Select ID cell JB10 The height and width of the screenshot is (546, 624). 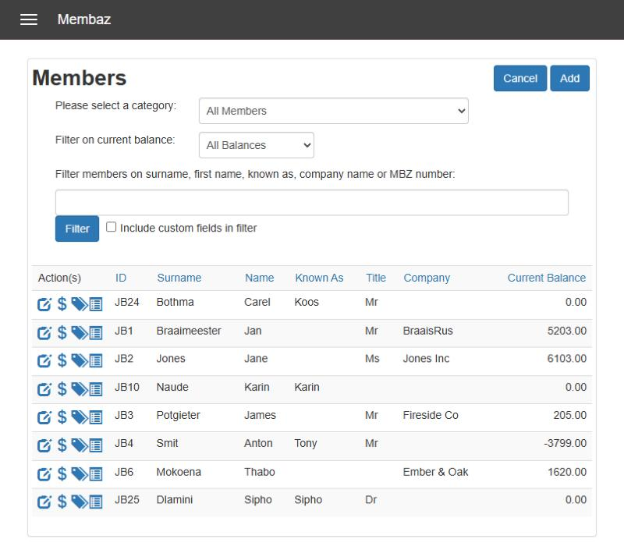coord(127,387)
